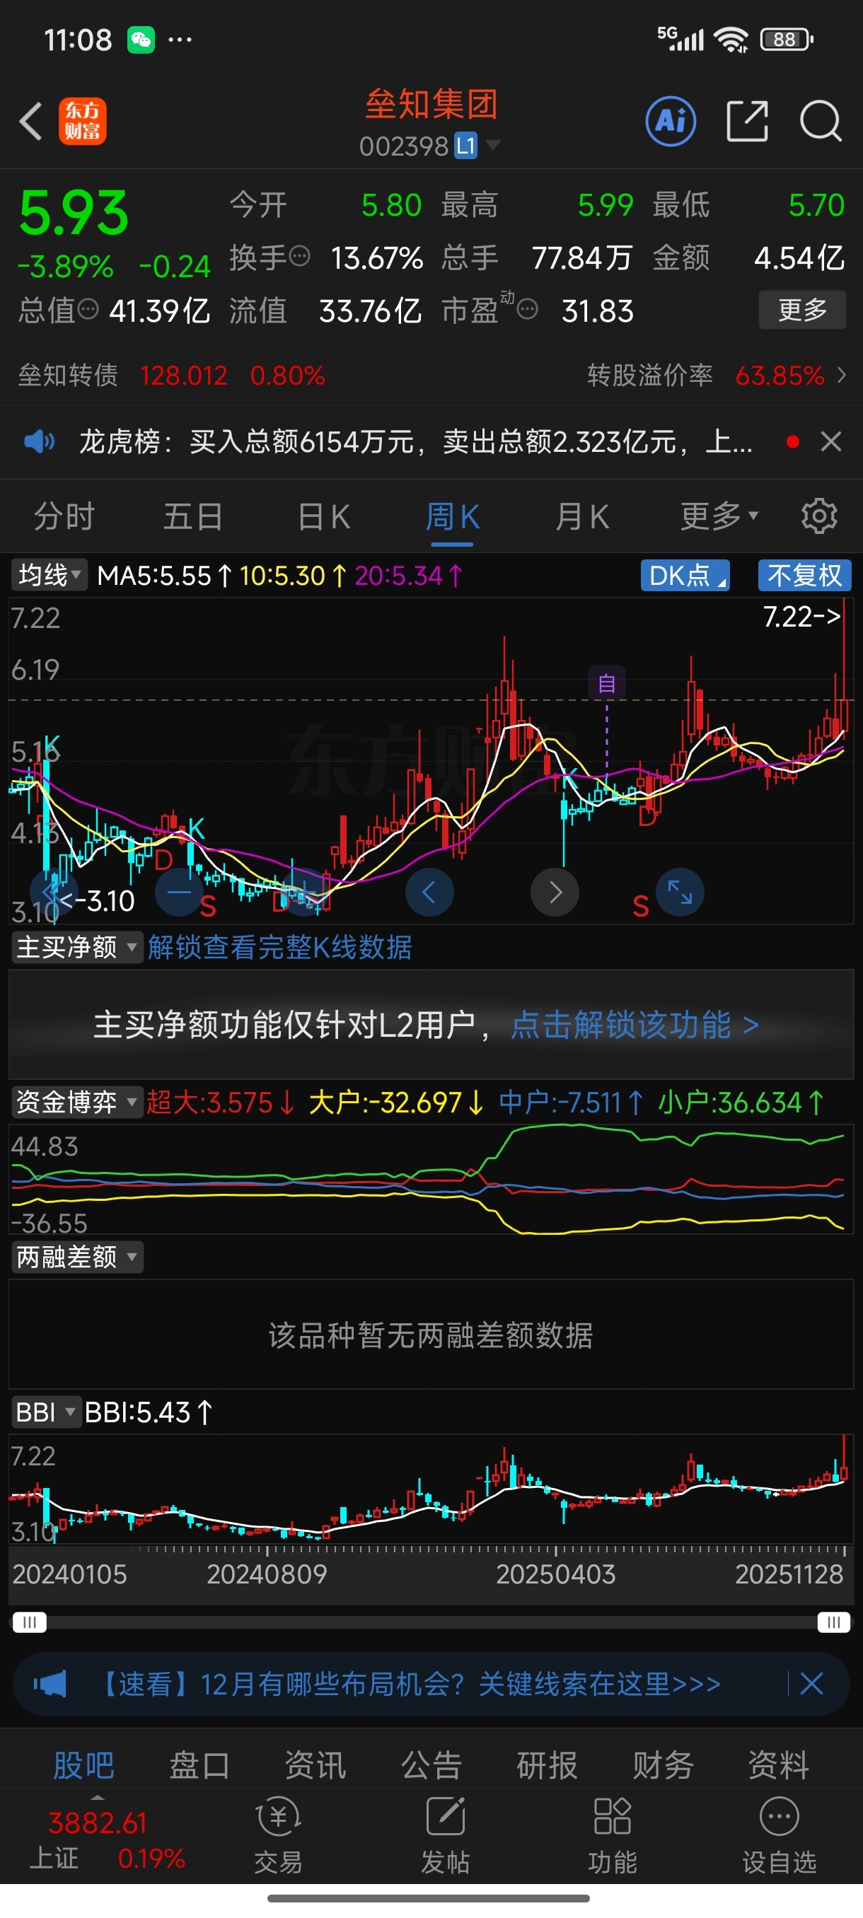Tap the 自 marker on chart
Viewport: 863px width, 1918px height.
click(x=607, y=682)
